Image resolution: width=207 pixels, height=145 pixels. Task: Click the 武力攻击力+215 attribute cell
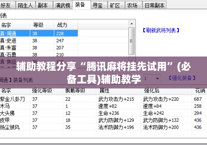tap(116, 99)
